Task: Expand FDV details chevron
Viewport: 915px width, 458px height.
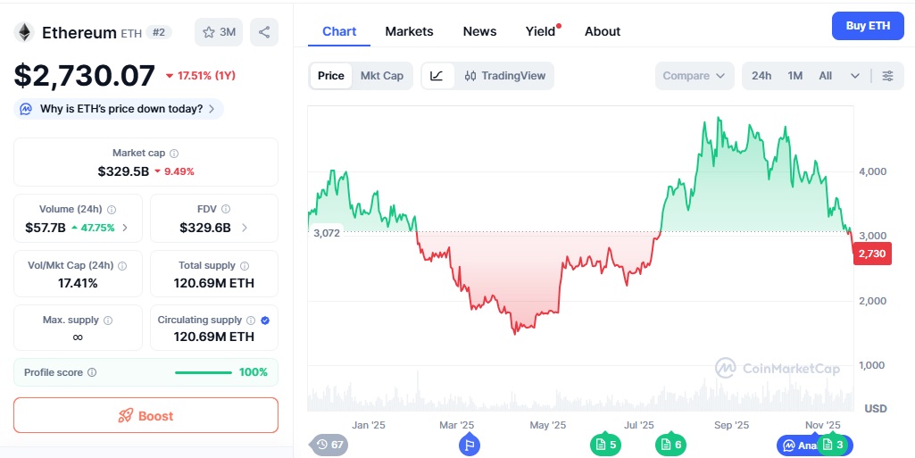Action: pos(245,229)
